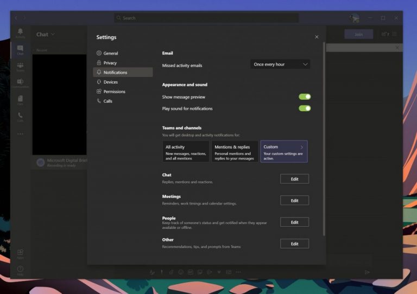The width and height of the screenshot is (417, 294).
Task: Click the emoji icon in compose bar
Action: (181, 272)
